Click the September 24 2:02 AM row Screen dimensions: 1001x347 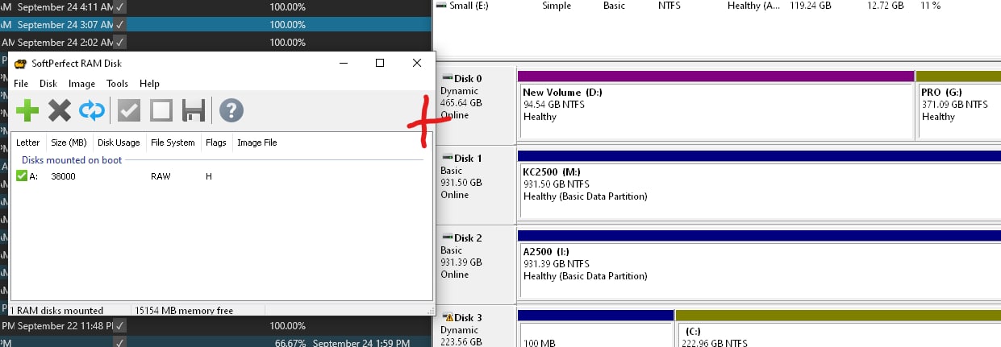pos(215,42)
